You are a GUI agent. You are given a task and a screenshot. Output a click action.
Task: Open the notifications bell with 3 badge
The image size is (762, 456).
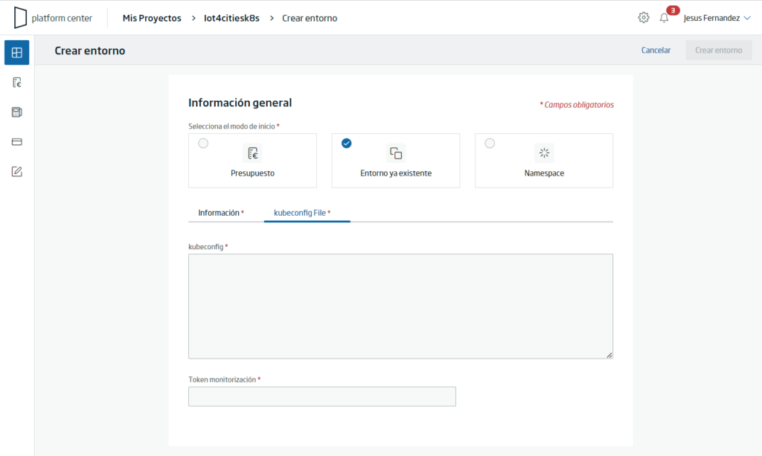coord(665,18)
